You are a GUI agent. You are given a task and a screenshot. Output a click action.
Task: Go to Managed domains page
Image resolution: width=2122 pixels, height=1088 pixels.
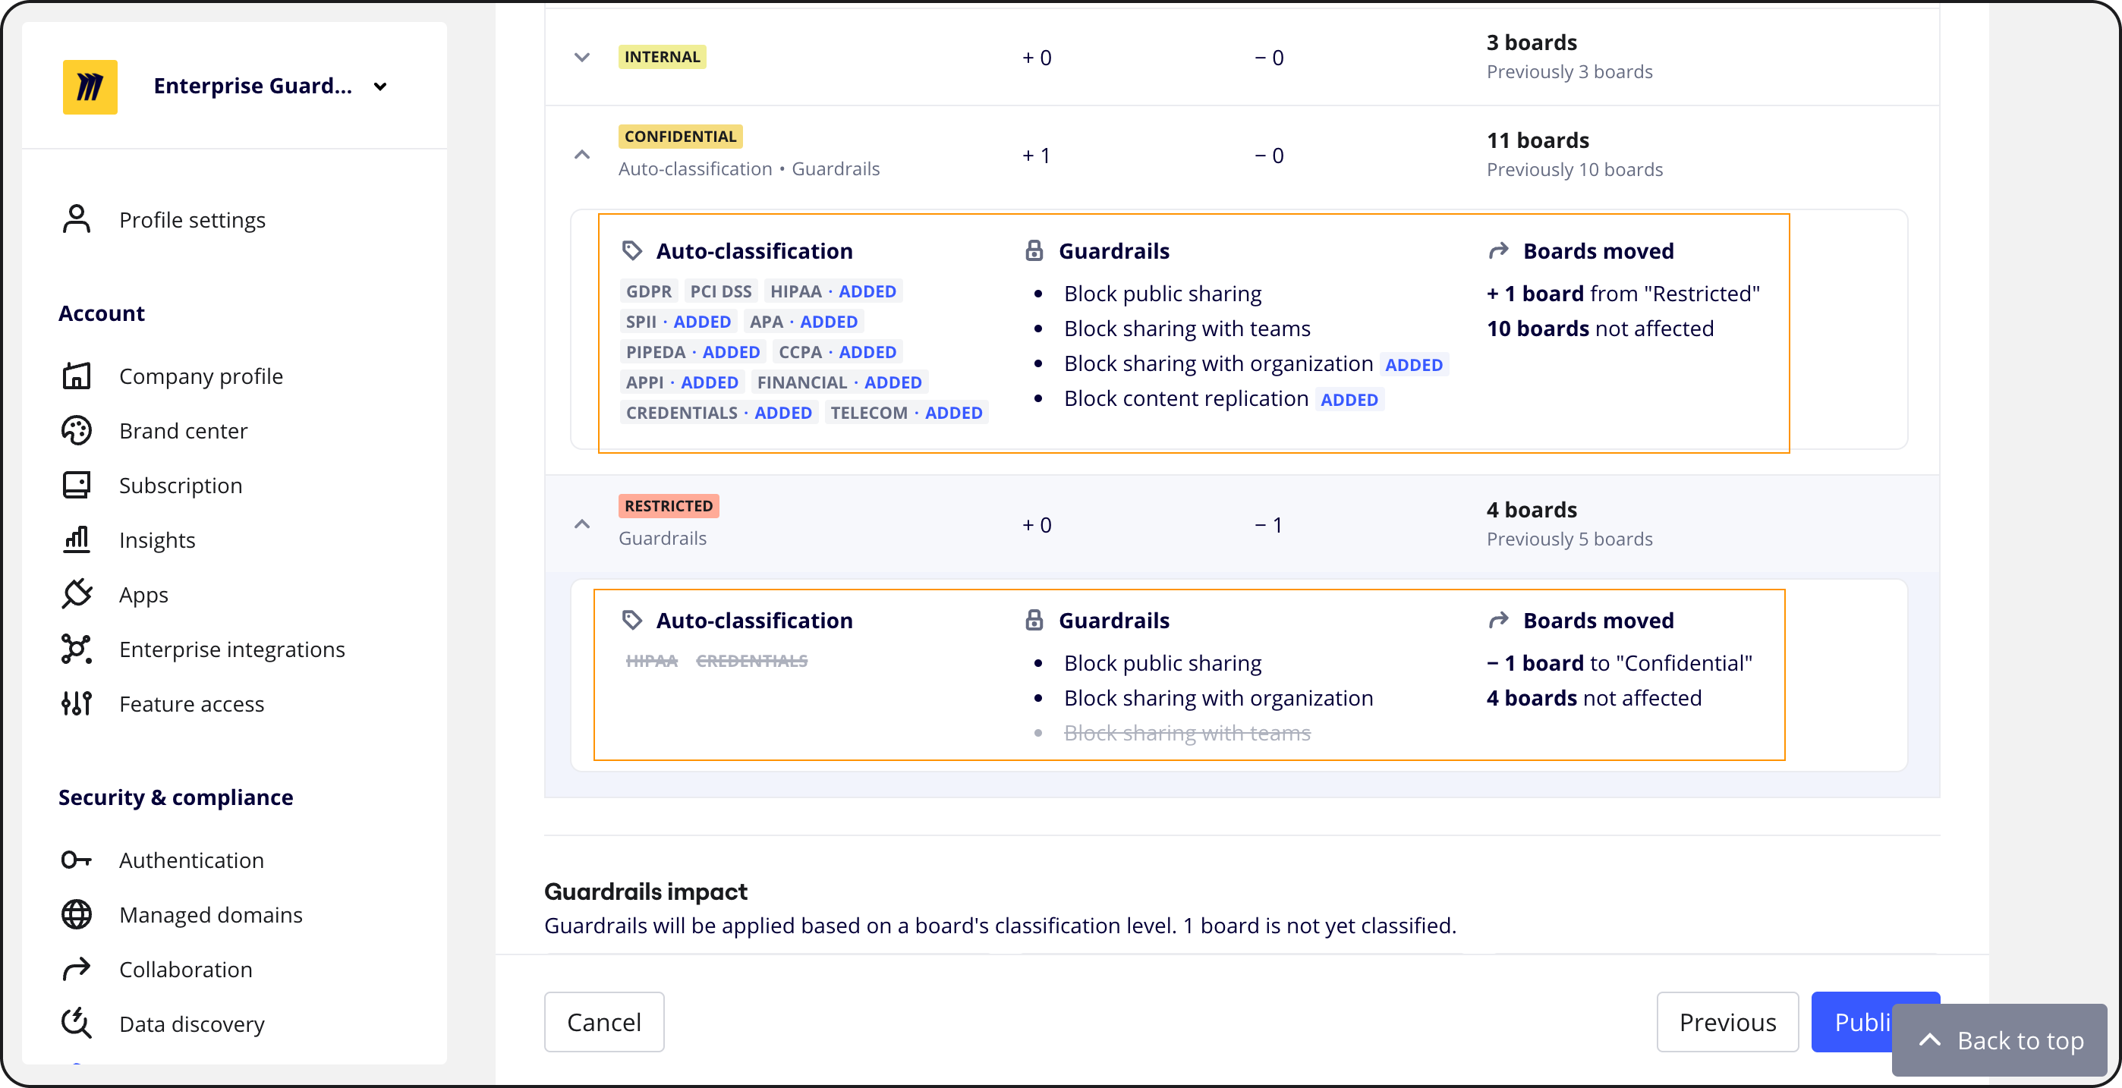pos(210,914)
